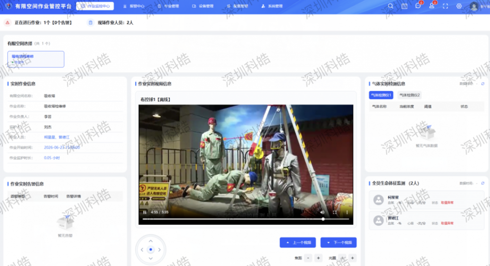Open the user alerts icon with badge
The image size is (490, 266).
[432, 6]
